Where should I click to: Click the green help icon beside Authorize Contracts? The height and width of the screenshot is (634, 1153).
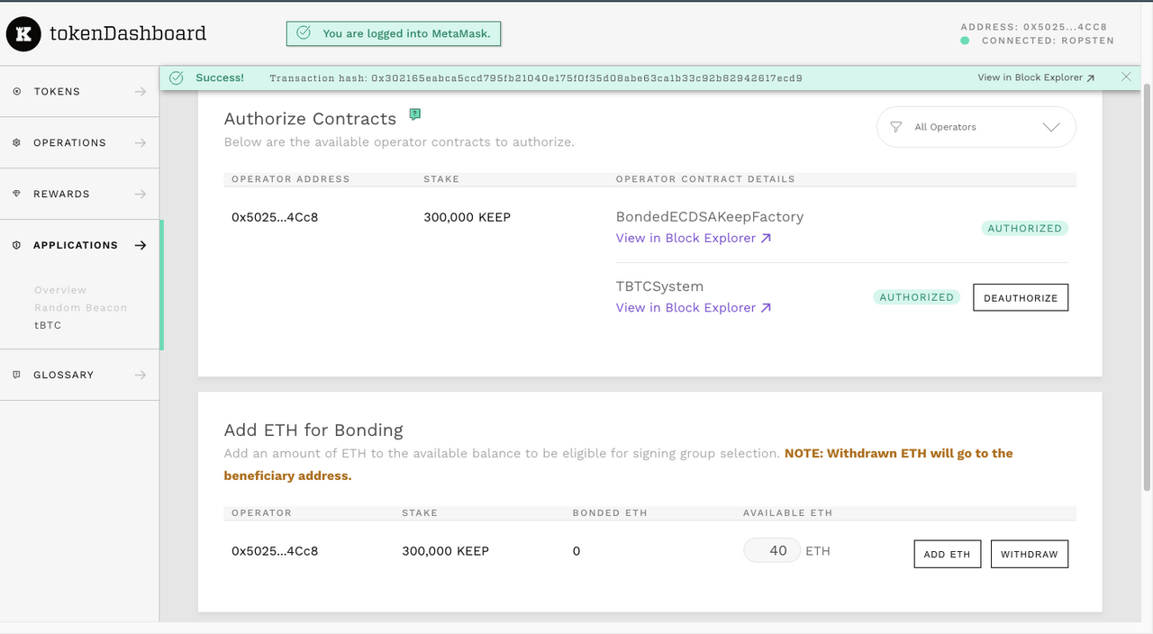(414, 114)
